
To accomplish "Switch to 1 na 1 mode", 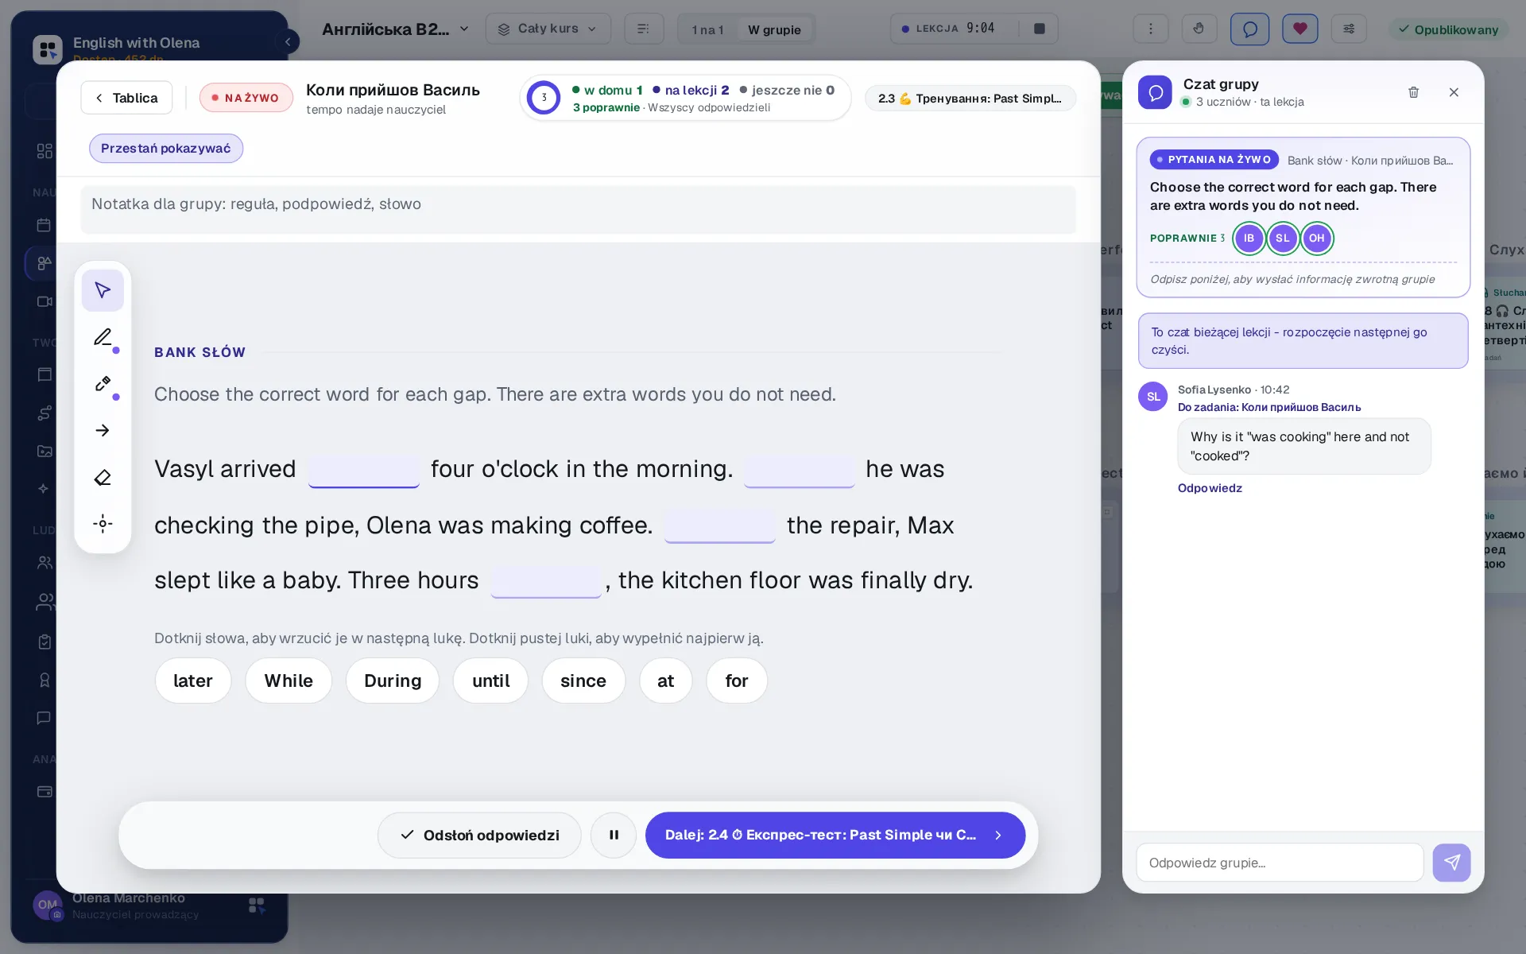I will coord(707,29).
